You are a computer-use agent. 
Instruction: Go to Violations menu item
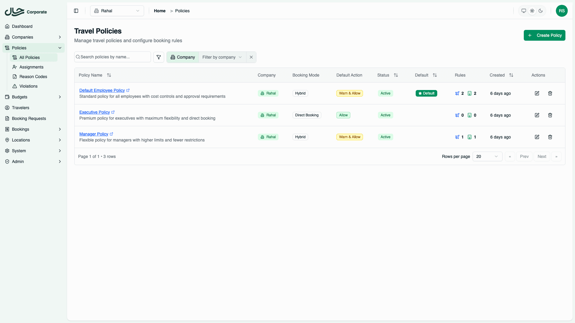(28, 86)
